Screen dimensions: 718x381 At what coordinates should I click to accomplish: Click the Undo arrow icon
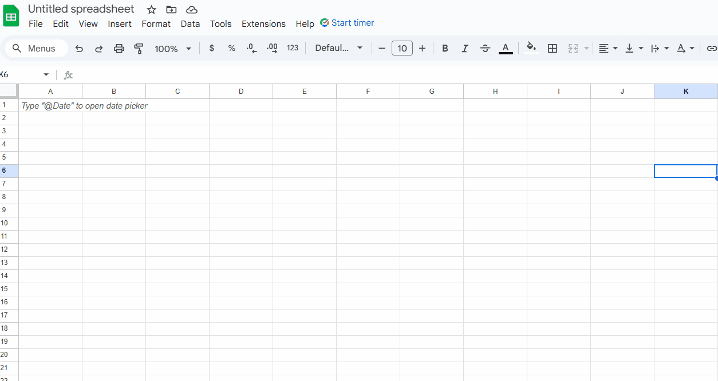(x=79, y=49)
